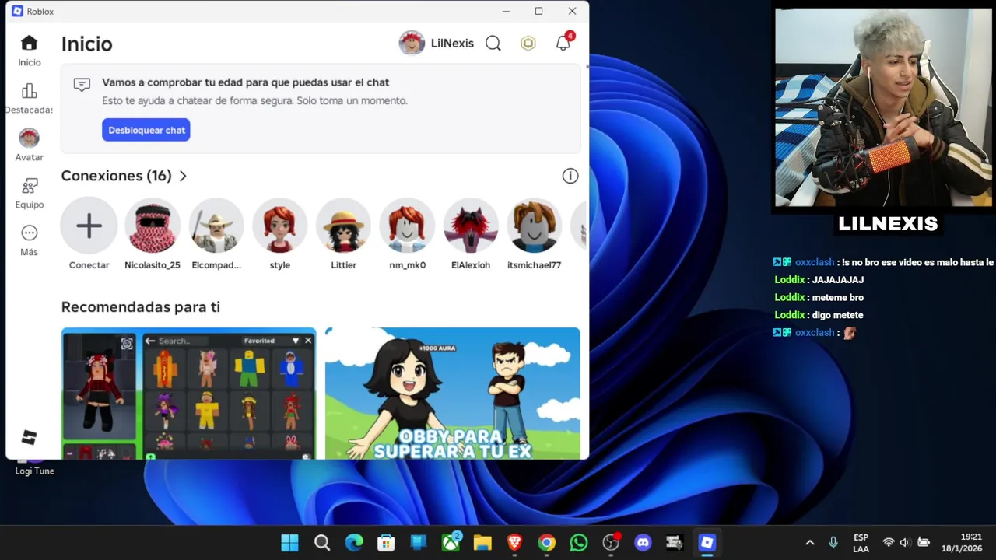Viewport: 996px width, 560px height.
Task: Open File Explorer from taskbar
Action: (482, 543)
